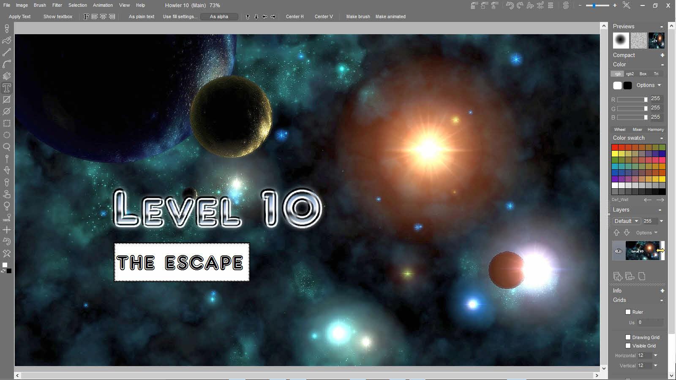Toggle visibility of the Level 10 layer
This screenshot has width=676, height=380.
(x=619, y=250)
